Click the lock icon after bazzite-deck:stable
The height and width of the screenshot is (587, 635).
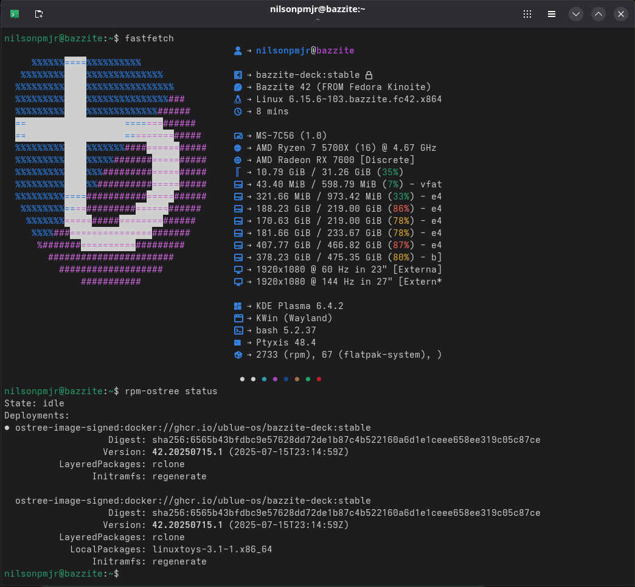[369, 75]
